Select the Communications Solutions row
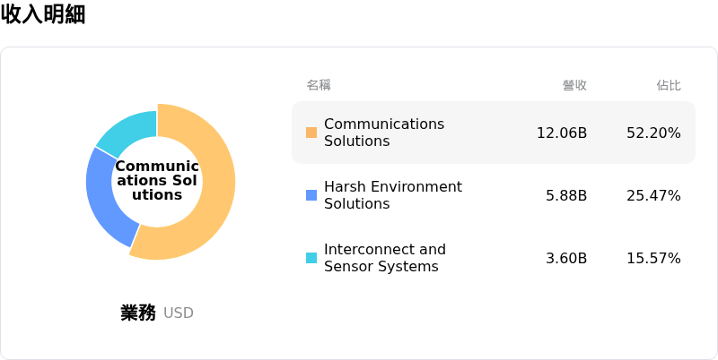718x360 pixels. tap(494, 133)
